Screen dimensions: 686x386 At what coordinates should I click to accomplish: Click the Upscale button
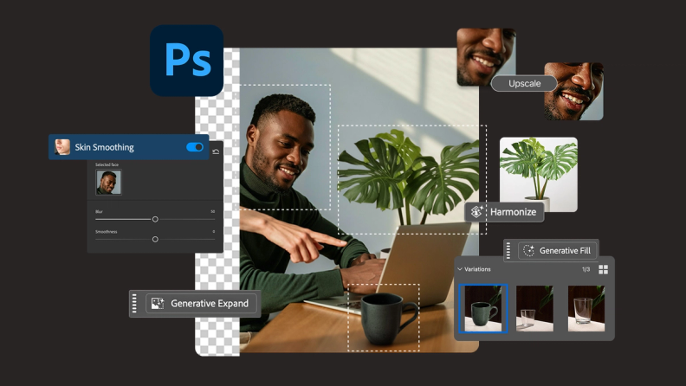[x=524, y=83]
